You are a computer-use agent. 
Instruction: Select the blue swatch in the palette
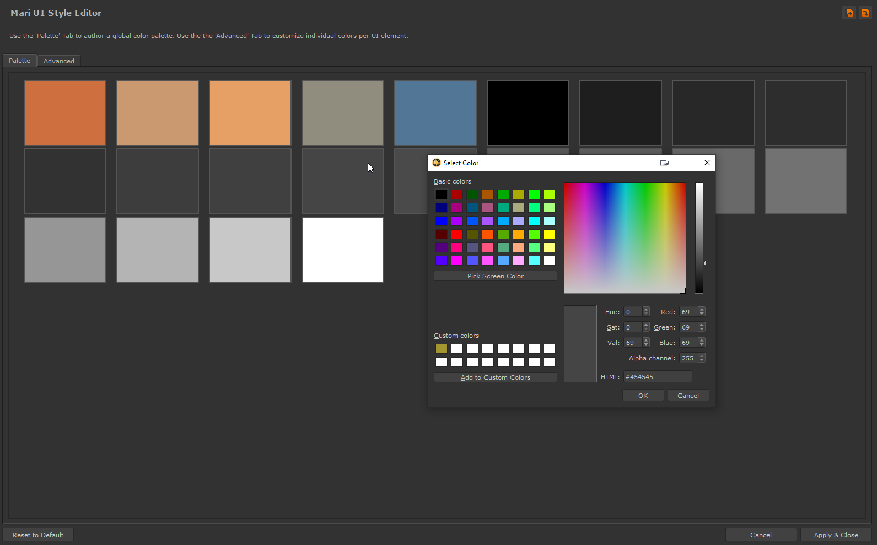(435, 113)
